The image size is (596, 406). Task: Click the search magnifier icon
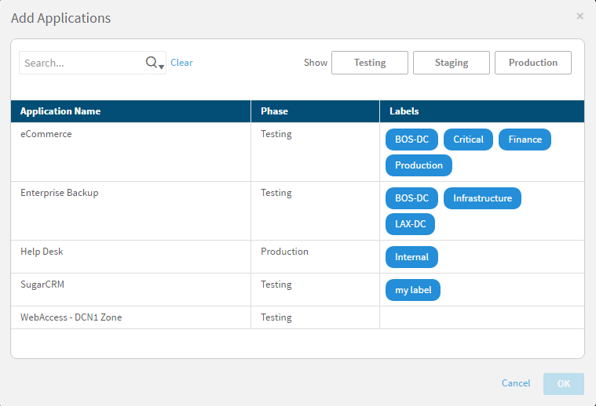(x=152, y=63)
